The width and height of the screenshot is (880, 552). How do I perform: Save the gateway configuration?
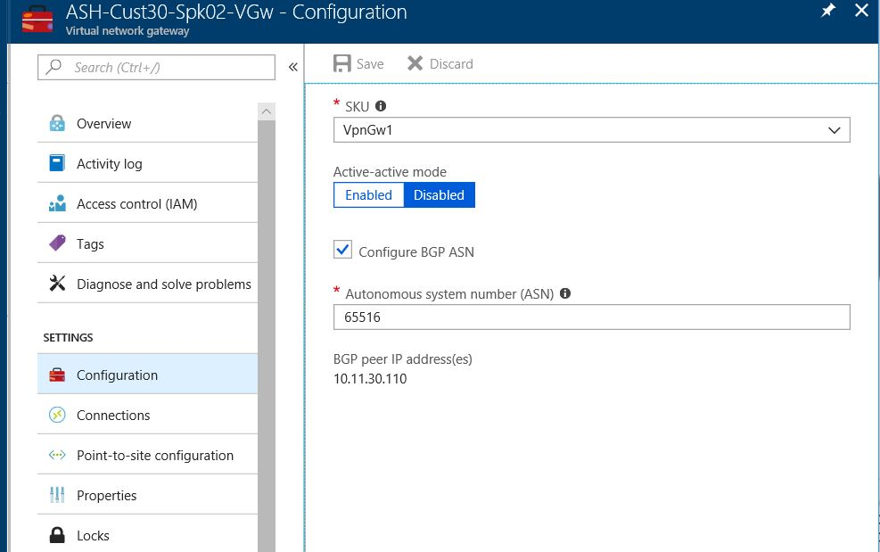[358, 64]
